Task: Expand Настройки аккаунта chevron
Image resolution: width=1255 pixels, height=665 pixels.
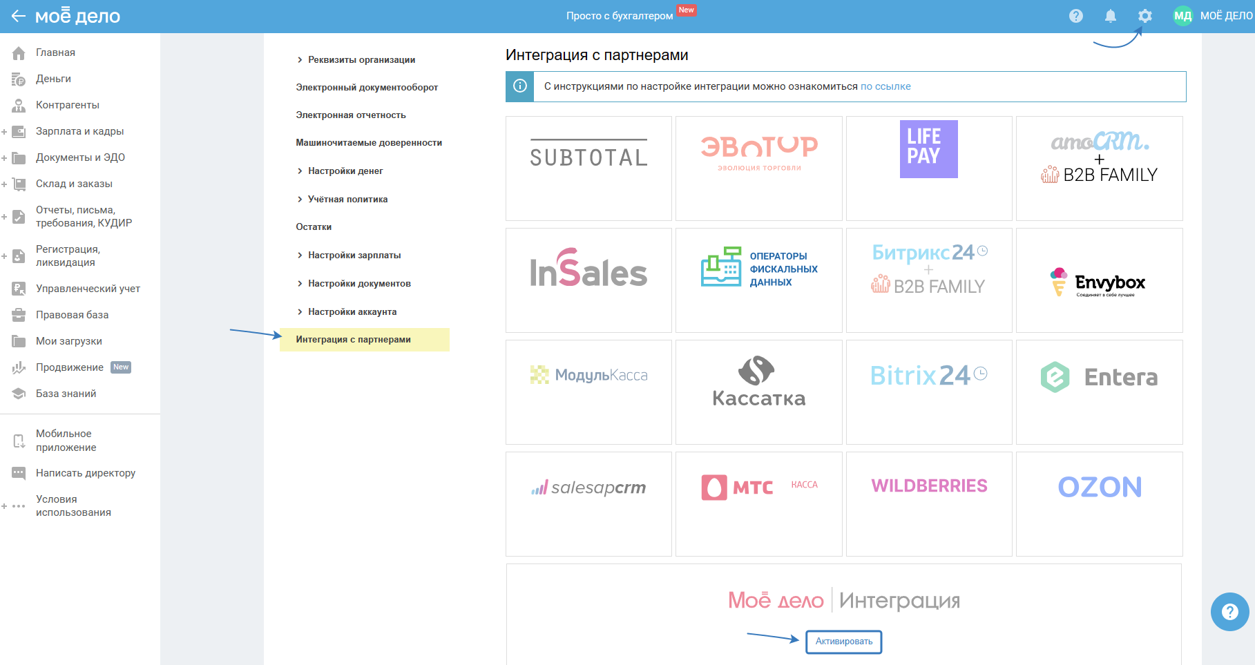Action: (x=300, y=312)
